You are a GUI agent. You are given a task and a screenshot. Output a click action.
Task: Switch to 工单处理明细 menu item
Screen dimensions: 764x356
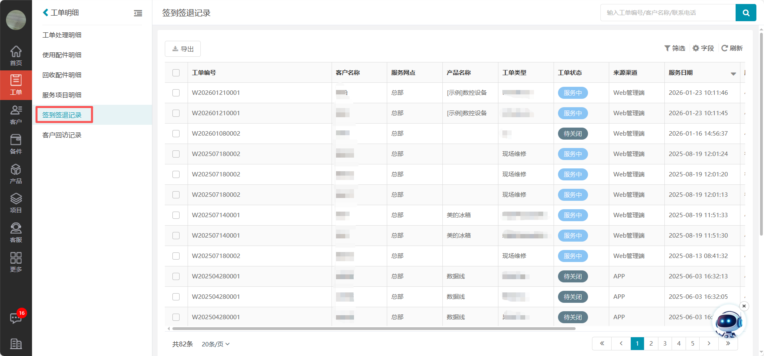pos(62,35)
